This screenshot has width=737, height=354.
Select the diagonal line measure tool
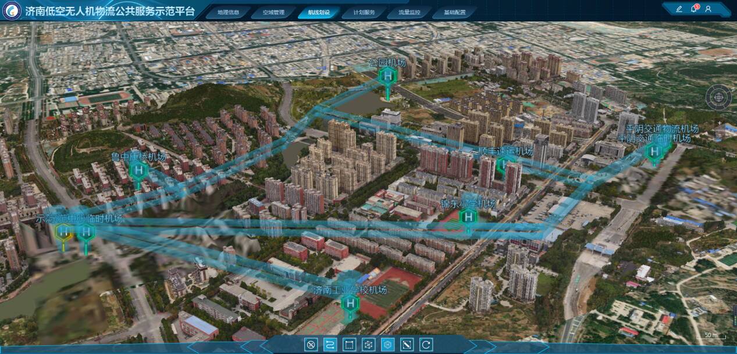click(x=407, y=345)
